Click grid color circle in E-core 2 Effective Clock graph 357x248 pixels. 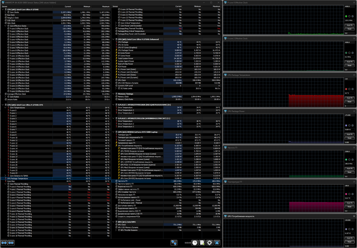[x=353, y=53]
